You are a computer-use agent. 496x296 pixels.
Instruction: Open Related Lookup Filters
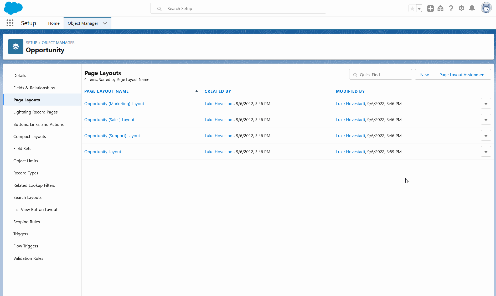34,185
